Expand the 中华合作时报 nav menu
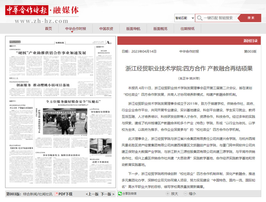Screen dimensions: 266x202 tap(76, 29)
